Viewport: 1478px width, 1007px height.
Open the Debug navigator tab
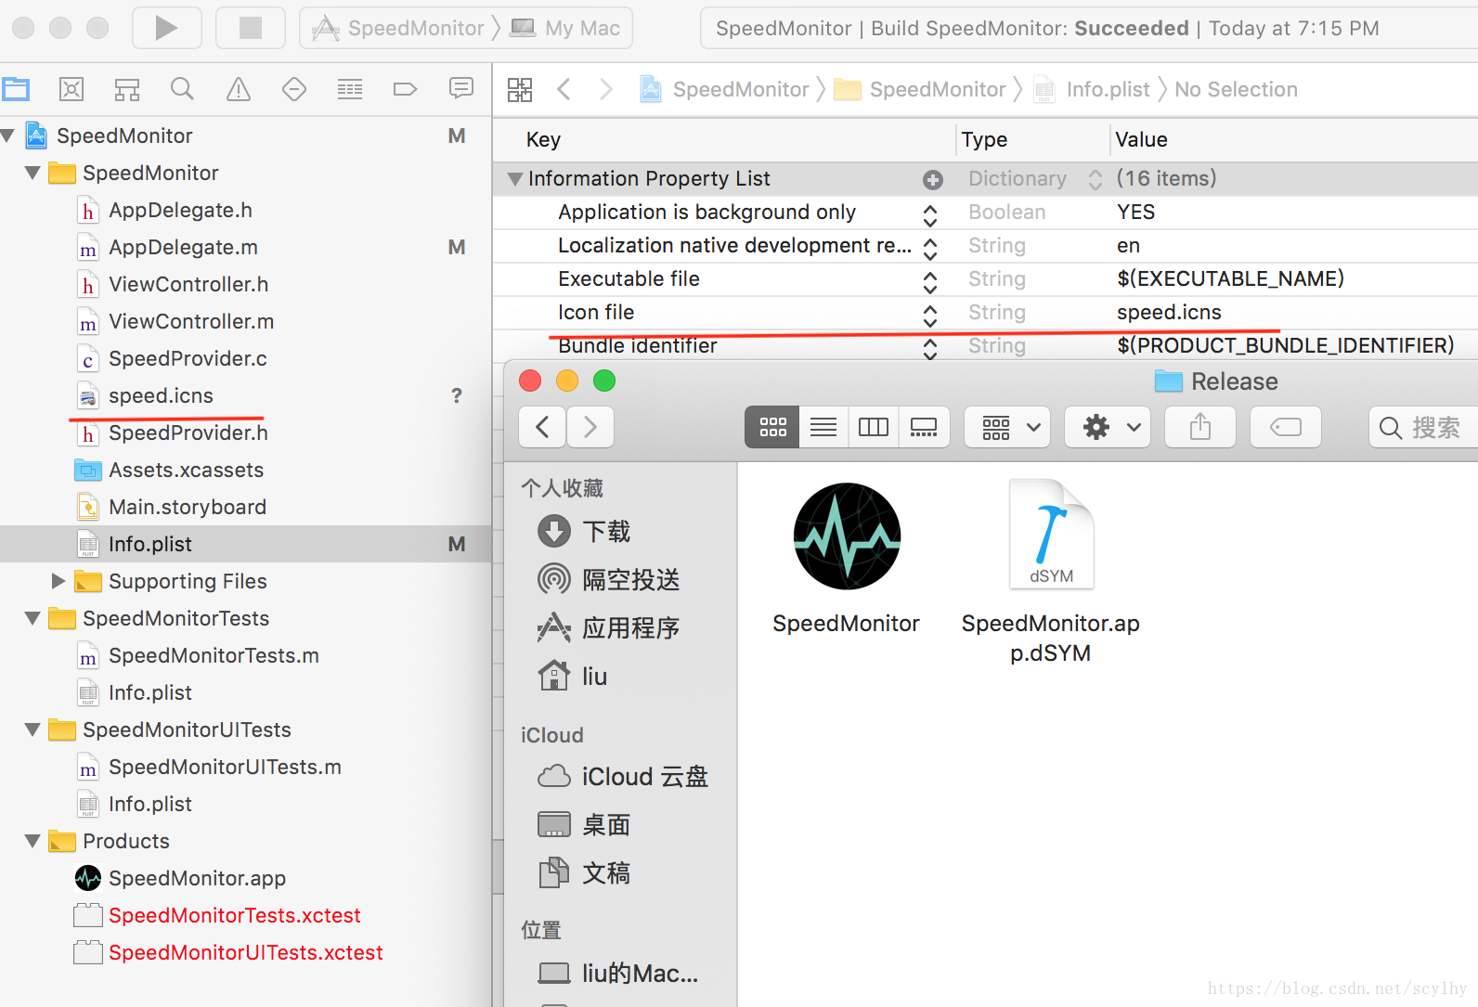point(350,89)
